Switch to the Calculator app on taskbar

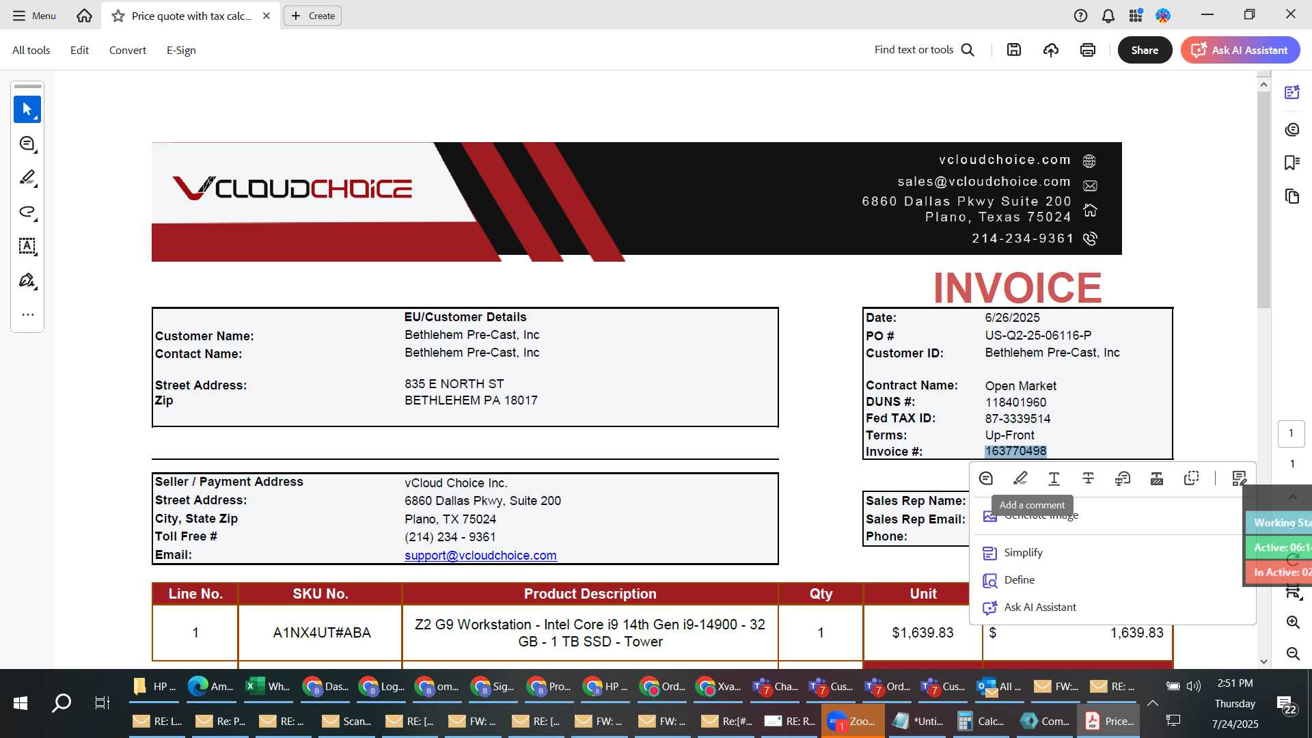point(981,721)
